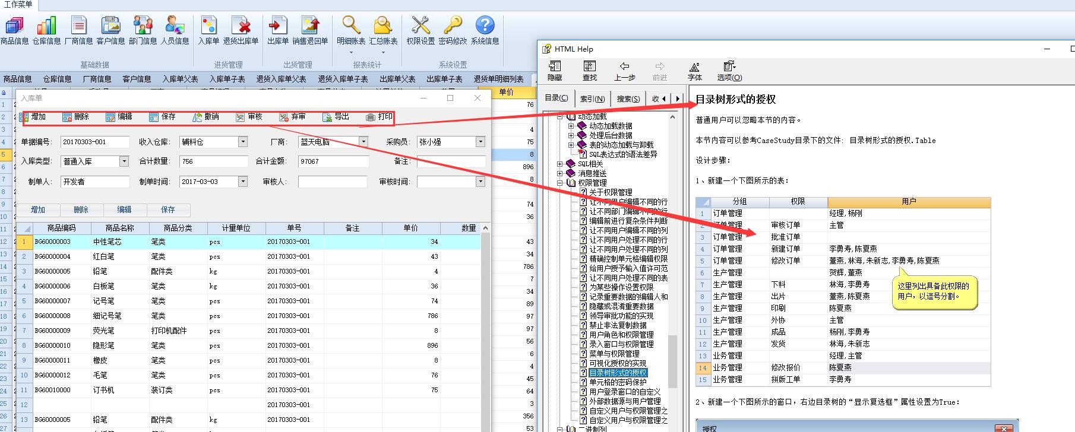
Task: Open 人员信息 ribbon icon
Action: click(x=175, y=31)
